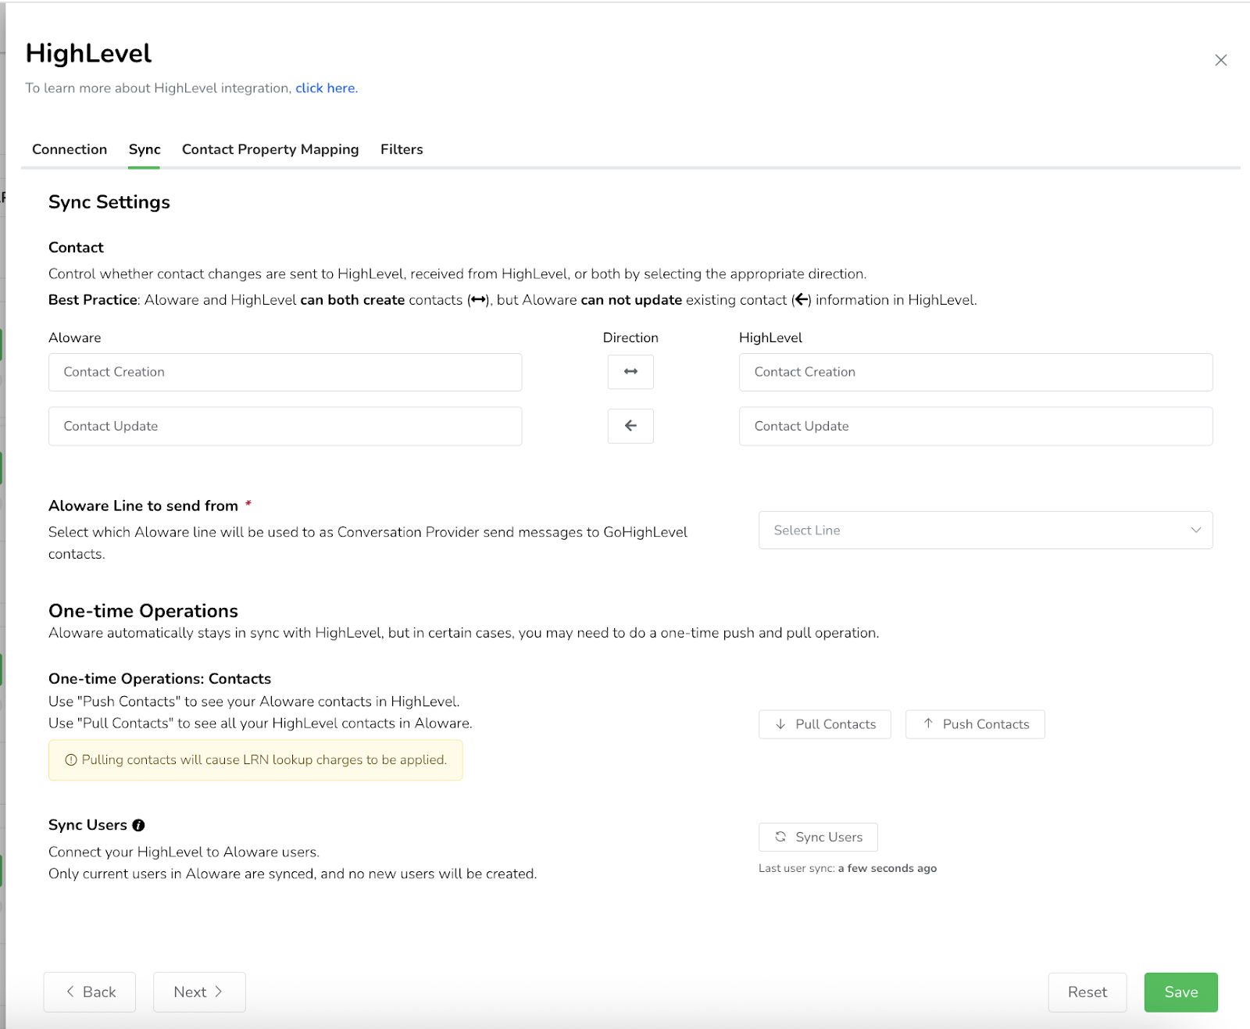Save the HighLevel sync settings
Image resolution: width=1250 pixels, height=1029 pixels.
point(1180,991)
